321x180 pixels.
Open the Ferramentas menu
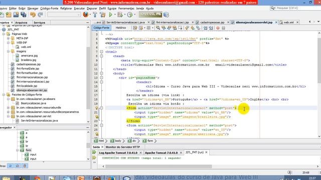[126, 8]
